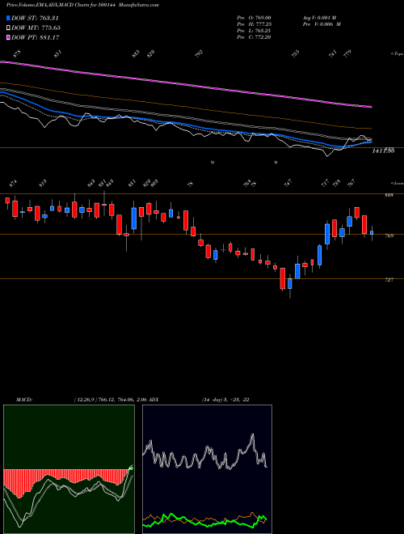Screen dimensions: 404x534
Task: Open the MACD histogram chart panel
Action: coord(69,469)
